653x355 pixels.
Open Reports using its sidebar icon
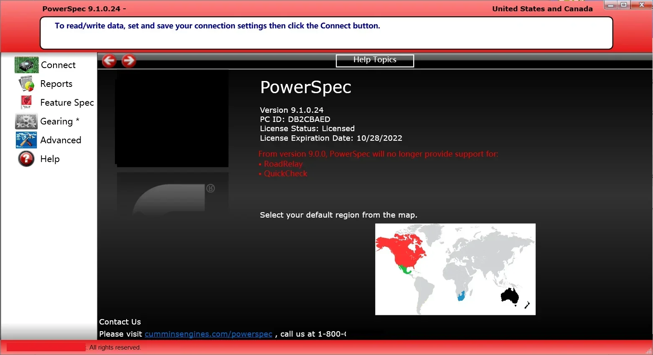(26, 84)
